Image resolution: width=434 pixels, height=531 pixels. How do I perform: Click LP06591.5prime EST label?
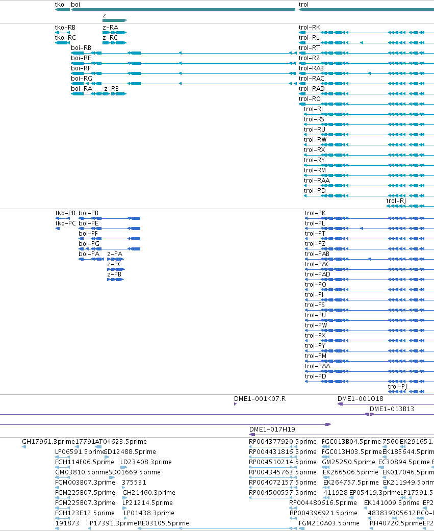(x=80, y=452)
